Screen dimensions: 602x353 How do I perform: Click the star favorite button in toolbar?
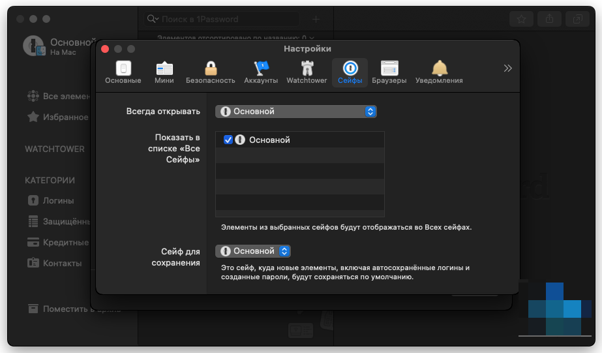(521, 20)
